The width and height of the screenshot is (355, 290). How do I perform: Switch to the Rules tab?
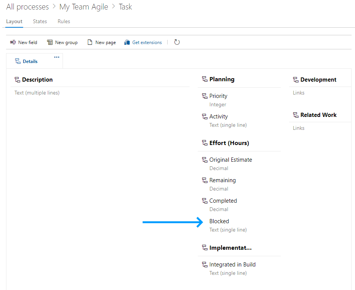[64, 22]
